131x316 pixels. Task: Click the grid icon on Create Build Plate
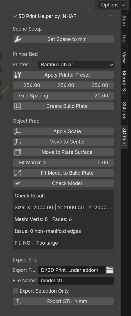(18, 106)
